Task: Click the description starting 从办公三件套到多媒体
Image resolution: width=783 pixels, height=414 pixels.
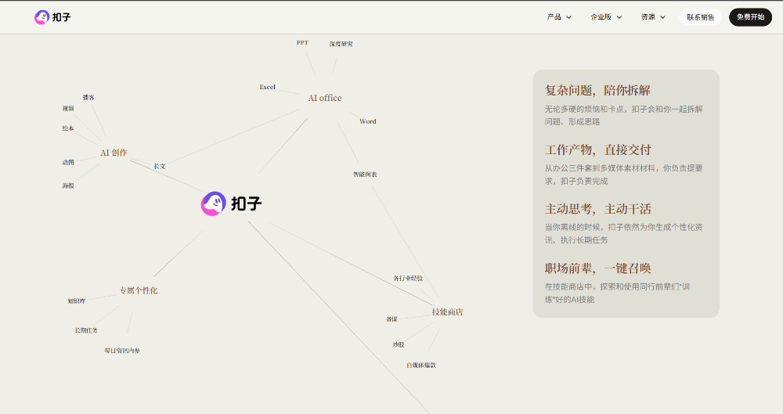Action: [624, 175]
